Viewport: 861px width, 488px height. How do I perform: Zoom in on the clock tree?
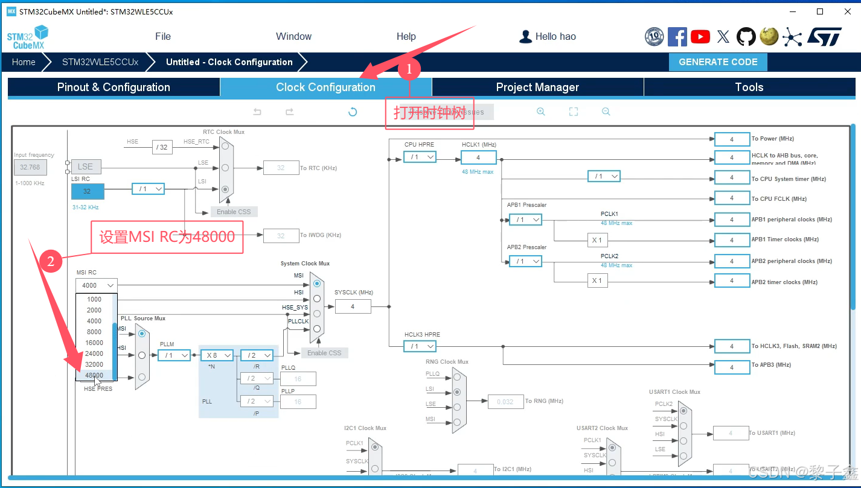(541, 112)
